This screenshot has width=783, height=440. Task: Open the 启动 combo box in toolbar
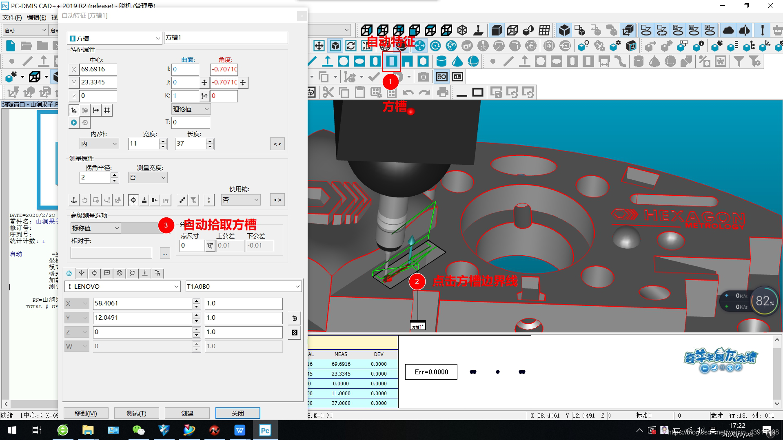pos(25,30)
